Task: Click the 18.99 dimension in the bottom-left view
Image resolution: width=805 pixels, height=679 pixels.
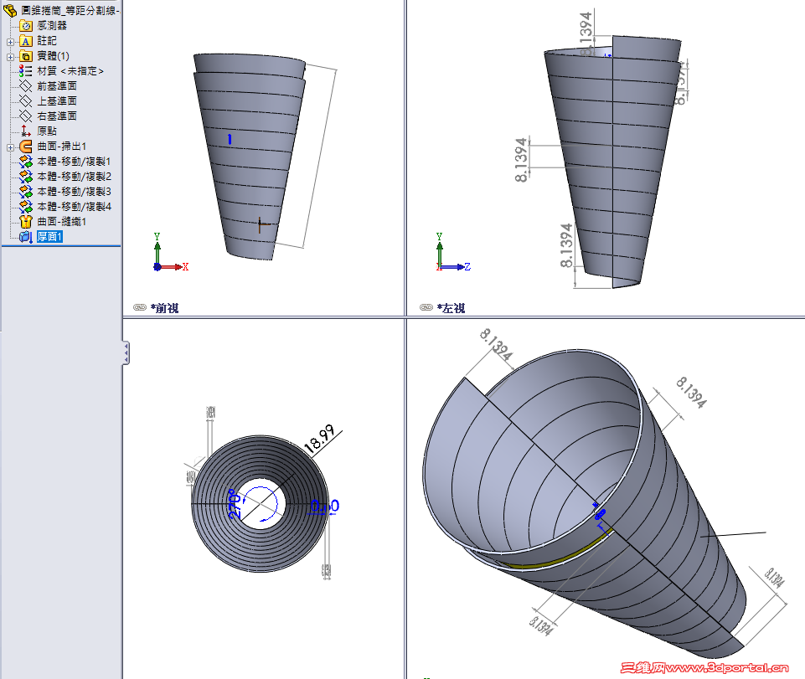Action: coord(319,439)
